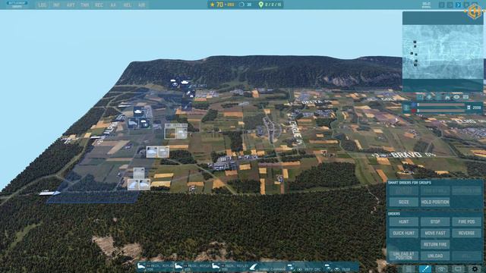Select the highlighted line tool icon
This screenshot has width=486, height=273.
[425, 269]
